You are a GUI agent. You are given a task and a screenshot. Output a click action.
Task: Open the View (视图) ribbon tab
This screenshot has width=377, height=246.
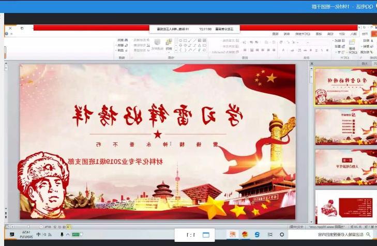[275, 34]
